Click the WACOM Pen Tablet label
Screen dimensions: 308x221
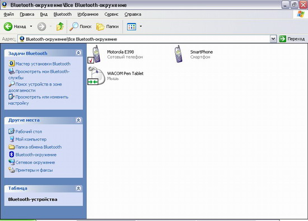point(125,73)
